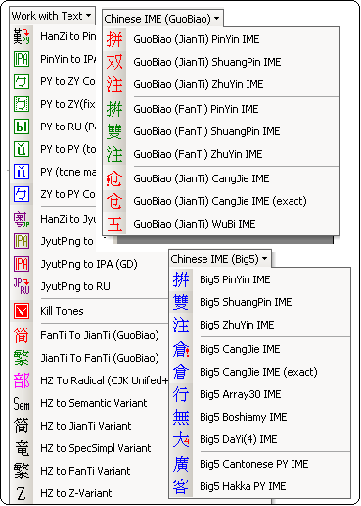
Task: Click the HZ to FanTi Variant icon
Action: tap(22, 471)
